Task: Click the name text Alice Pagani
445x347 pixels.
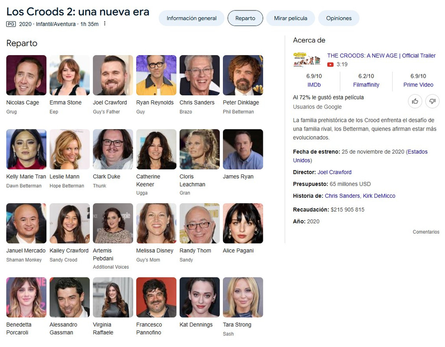Action: [238, 251]
